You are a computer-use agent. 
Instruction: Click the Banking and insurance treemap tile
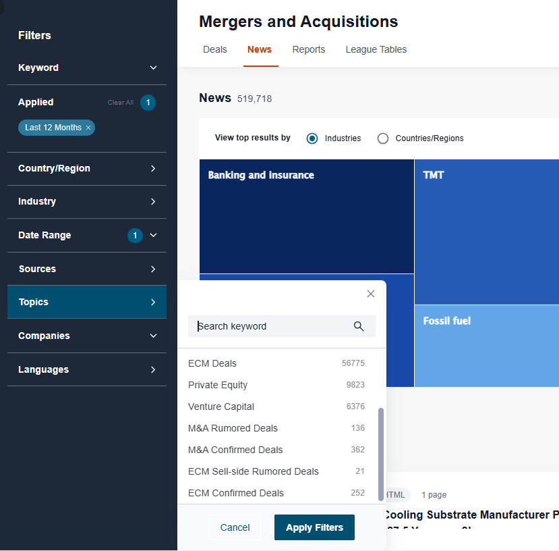[x=307, y=216]
